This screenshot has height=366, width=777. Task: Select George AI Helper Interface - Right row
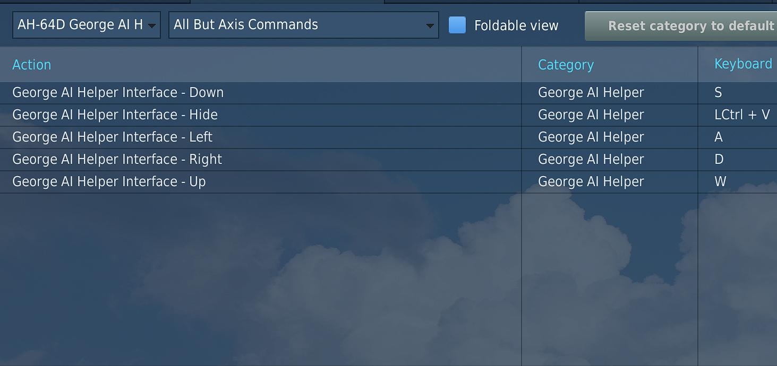click(x=388, y=160)
